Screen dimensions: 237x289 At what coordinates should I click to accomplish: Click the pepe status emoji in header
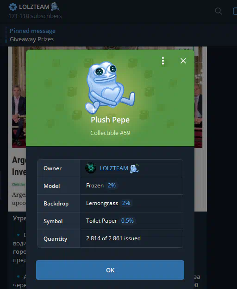click(55, 6)
